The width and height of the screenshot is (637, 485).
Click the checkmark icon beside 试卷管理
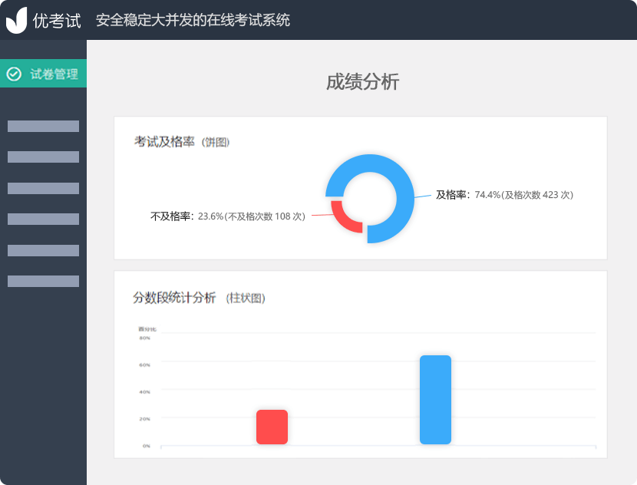pos(14,74)
